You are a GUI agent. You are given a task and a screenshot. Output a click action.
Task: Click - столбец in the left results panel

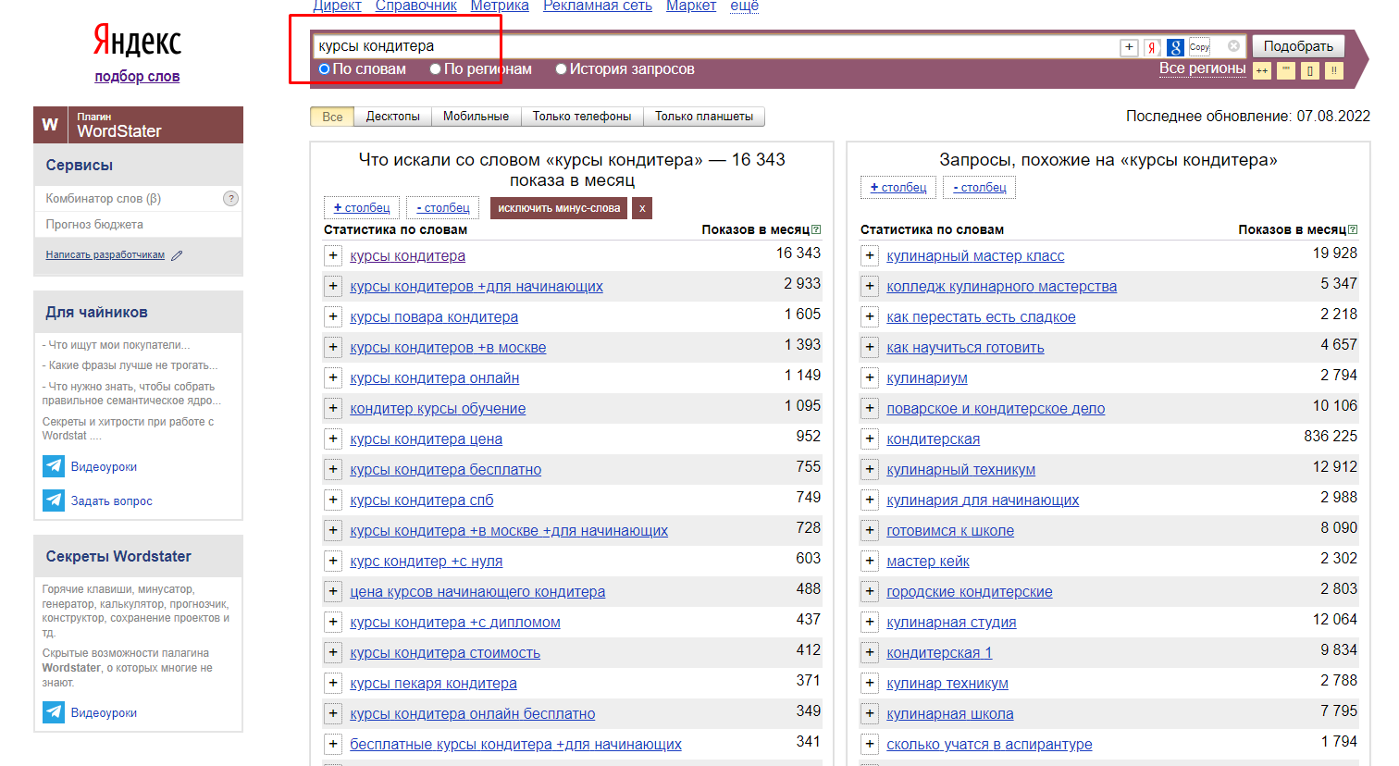(443, 208)
